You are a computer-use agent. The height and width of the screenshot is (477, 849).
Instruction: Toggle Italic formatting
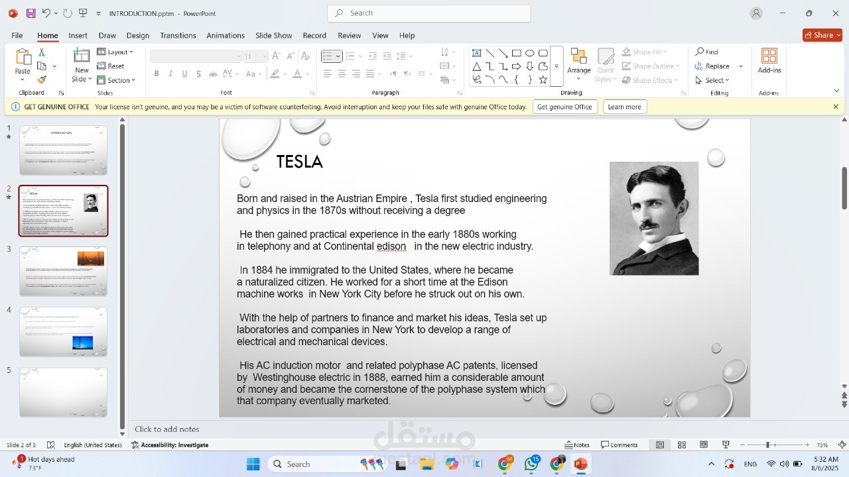point(170,74)
